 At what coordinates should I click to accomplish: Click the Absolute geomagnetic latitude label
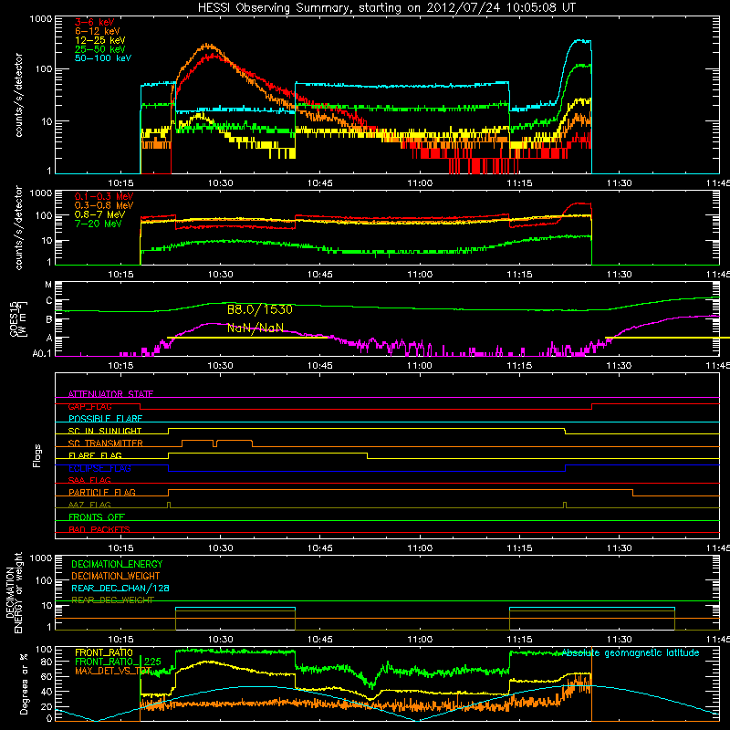click(x=631, y=652)
